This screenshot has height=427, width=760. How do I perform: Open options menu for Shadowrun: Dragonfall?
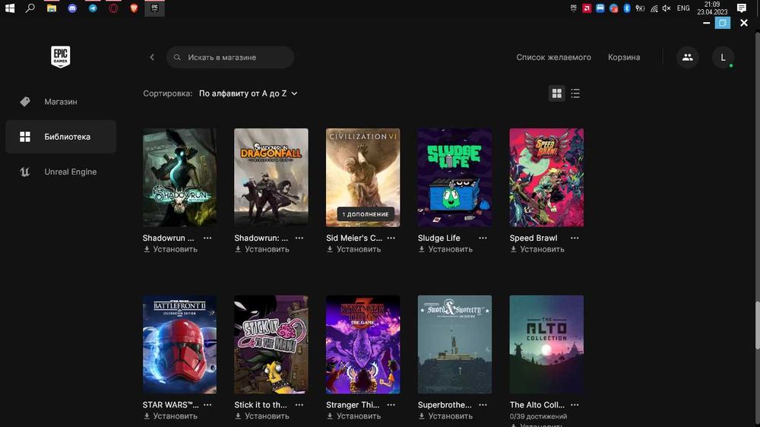click(x=299, y=238)
